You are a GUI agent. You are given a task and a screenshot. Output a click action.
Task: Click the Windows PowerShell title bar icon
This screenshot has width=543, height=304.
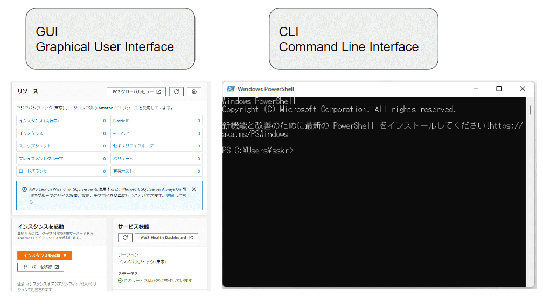tap(231, 89)
